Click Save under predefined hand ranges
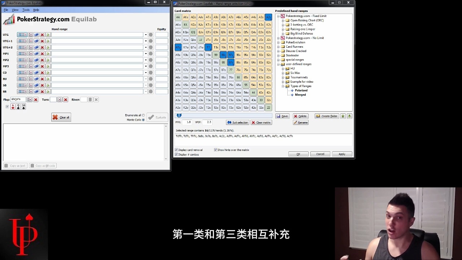 pyautogui.click(x=282, y=116)
